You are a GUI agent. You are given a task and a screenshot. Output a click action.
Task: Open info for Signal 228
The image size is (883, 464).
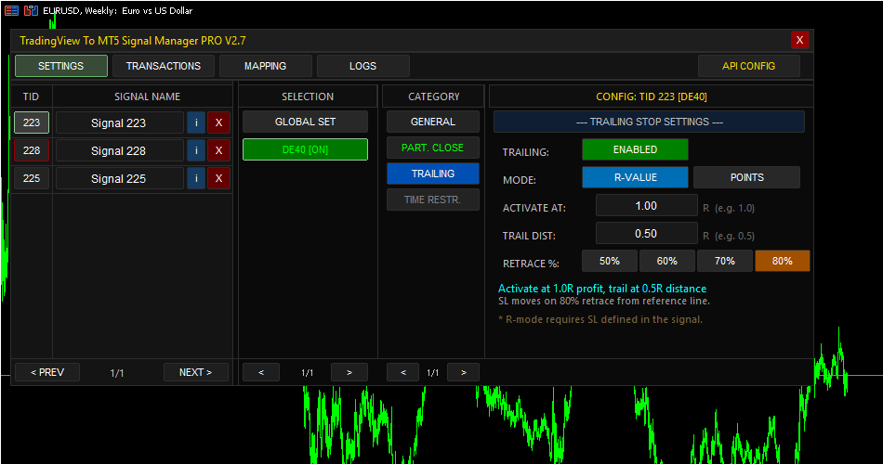[x=196, y=150]
